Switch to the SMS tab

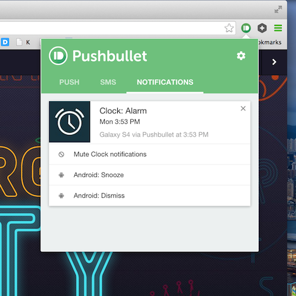point(108,82)
